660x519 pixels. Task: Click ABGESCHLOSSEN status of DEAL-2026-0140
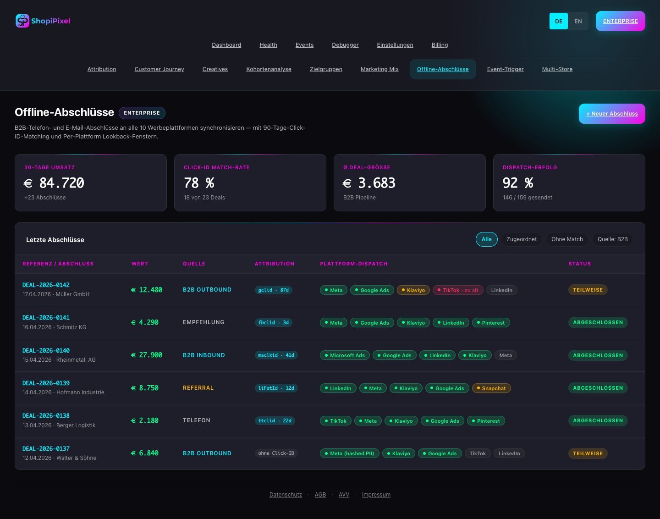click(598, 355)
